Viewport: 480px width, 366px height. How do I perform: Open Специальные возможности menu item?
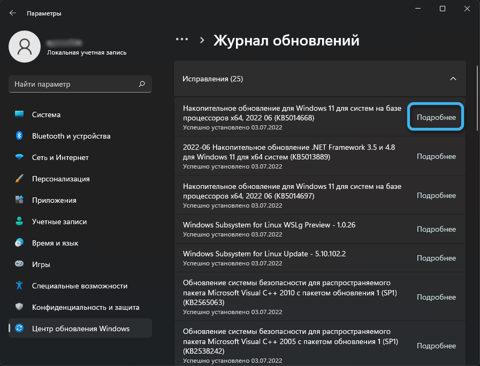(x=79, y=286)
